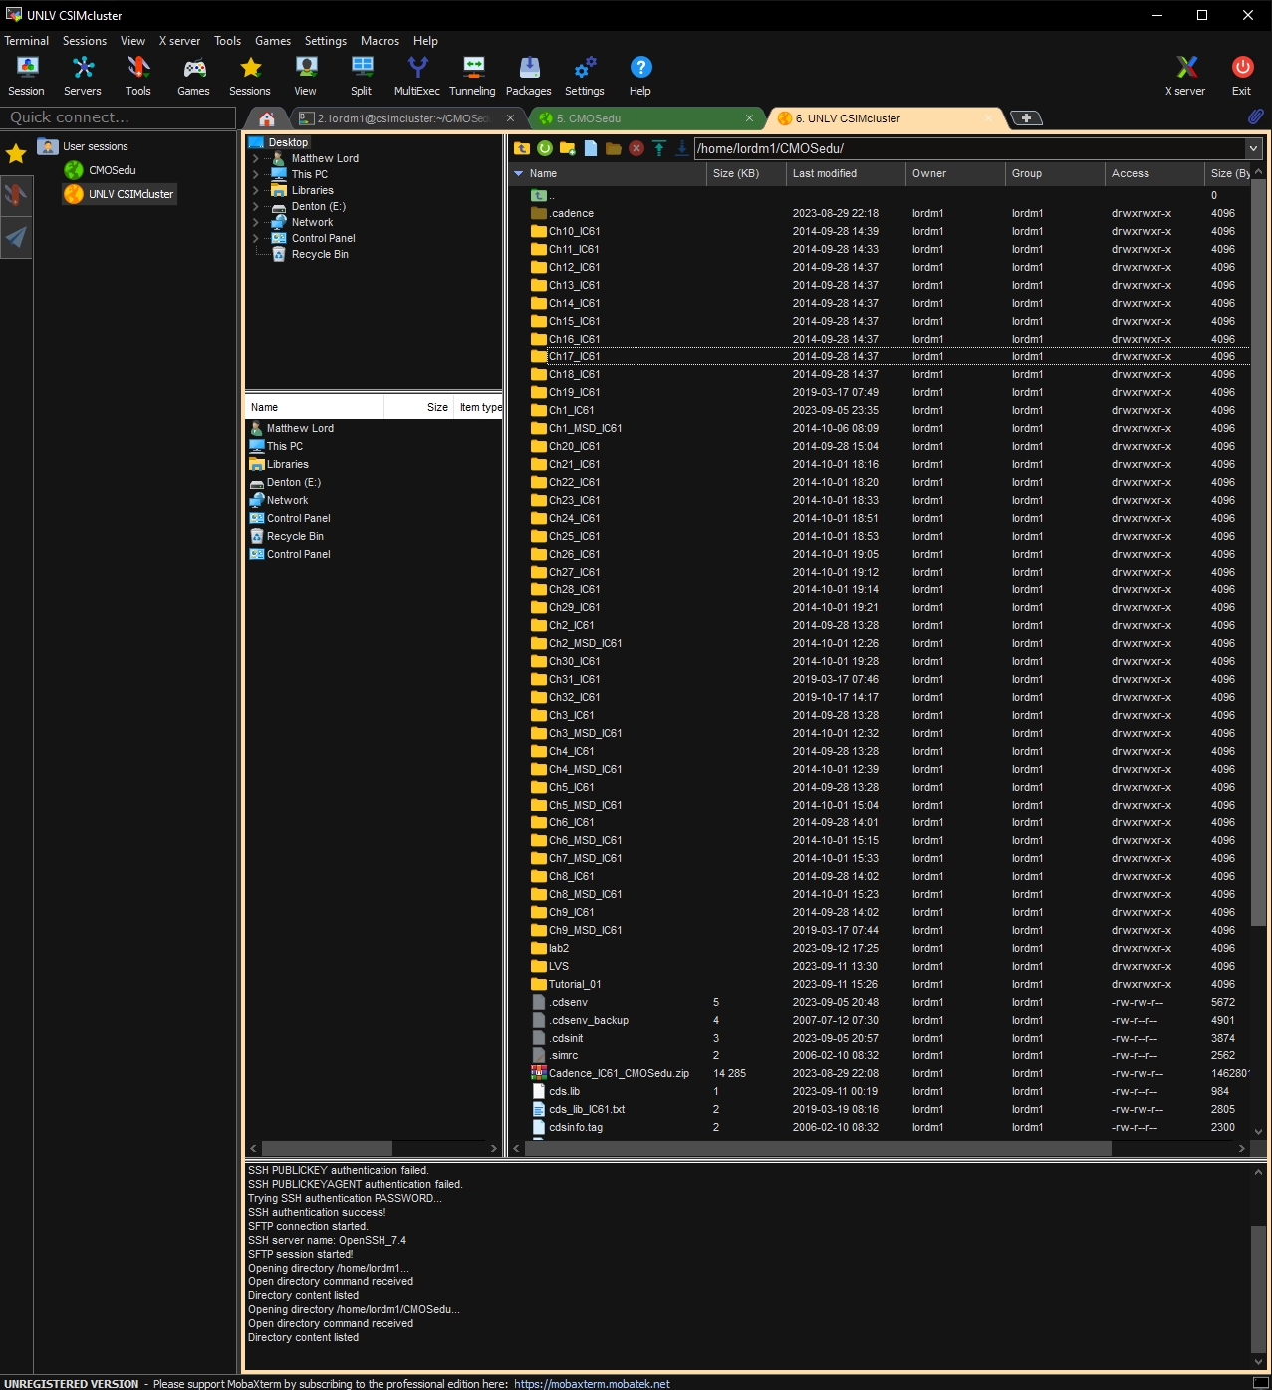Click the Packages toolbar icon
Screen dimensions: 1272x1390
coord(528,76)
